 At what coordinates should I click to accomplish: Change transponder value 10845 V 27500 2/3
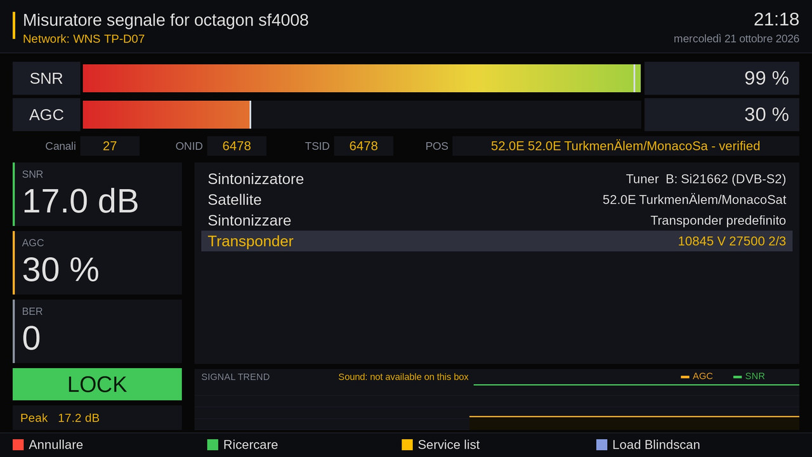coord(732,241)
